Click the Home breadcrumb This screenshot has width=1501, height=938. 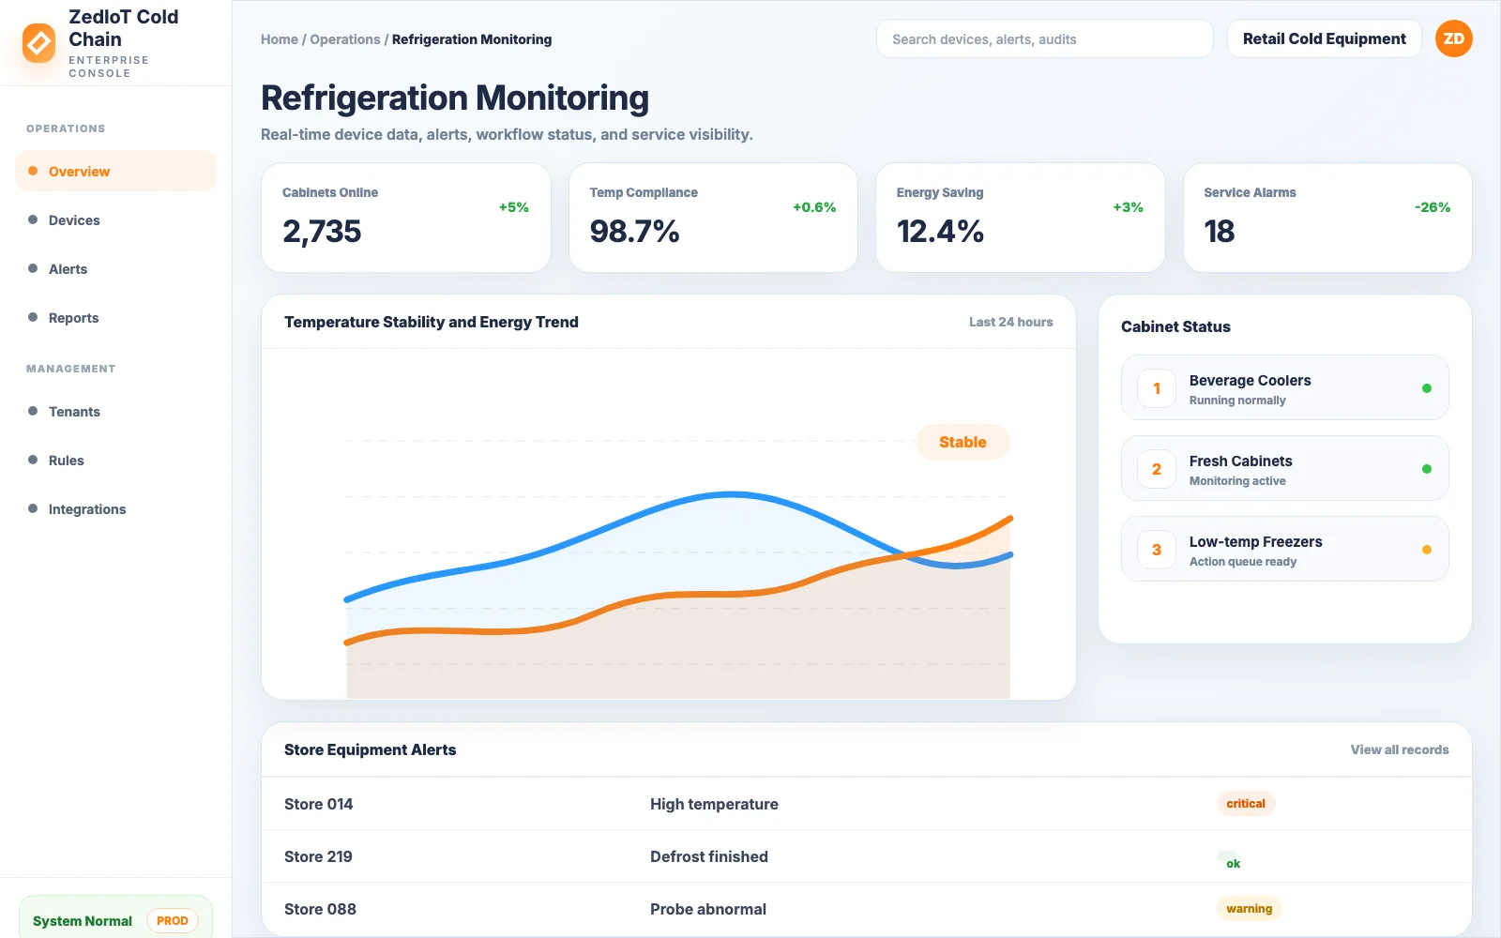pos(279,39)
